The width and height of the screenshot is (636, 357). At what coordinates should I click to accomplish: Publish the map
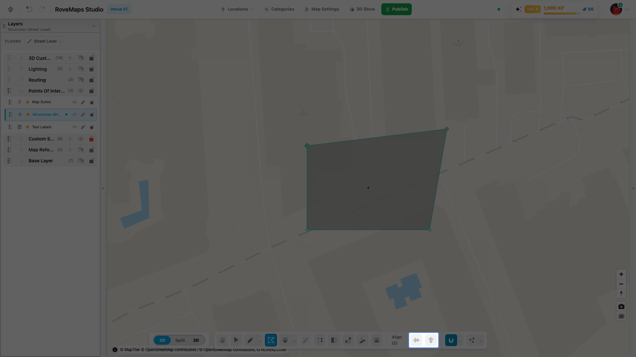coord(397,9)
